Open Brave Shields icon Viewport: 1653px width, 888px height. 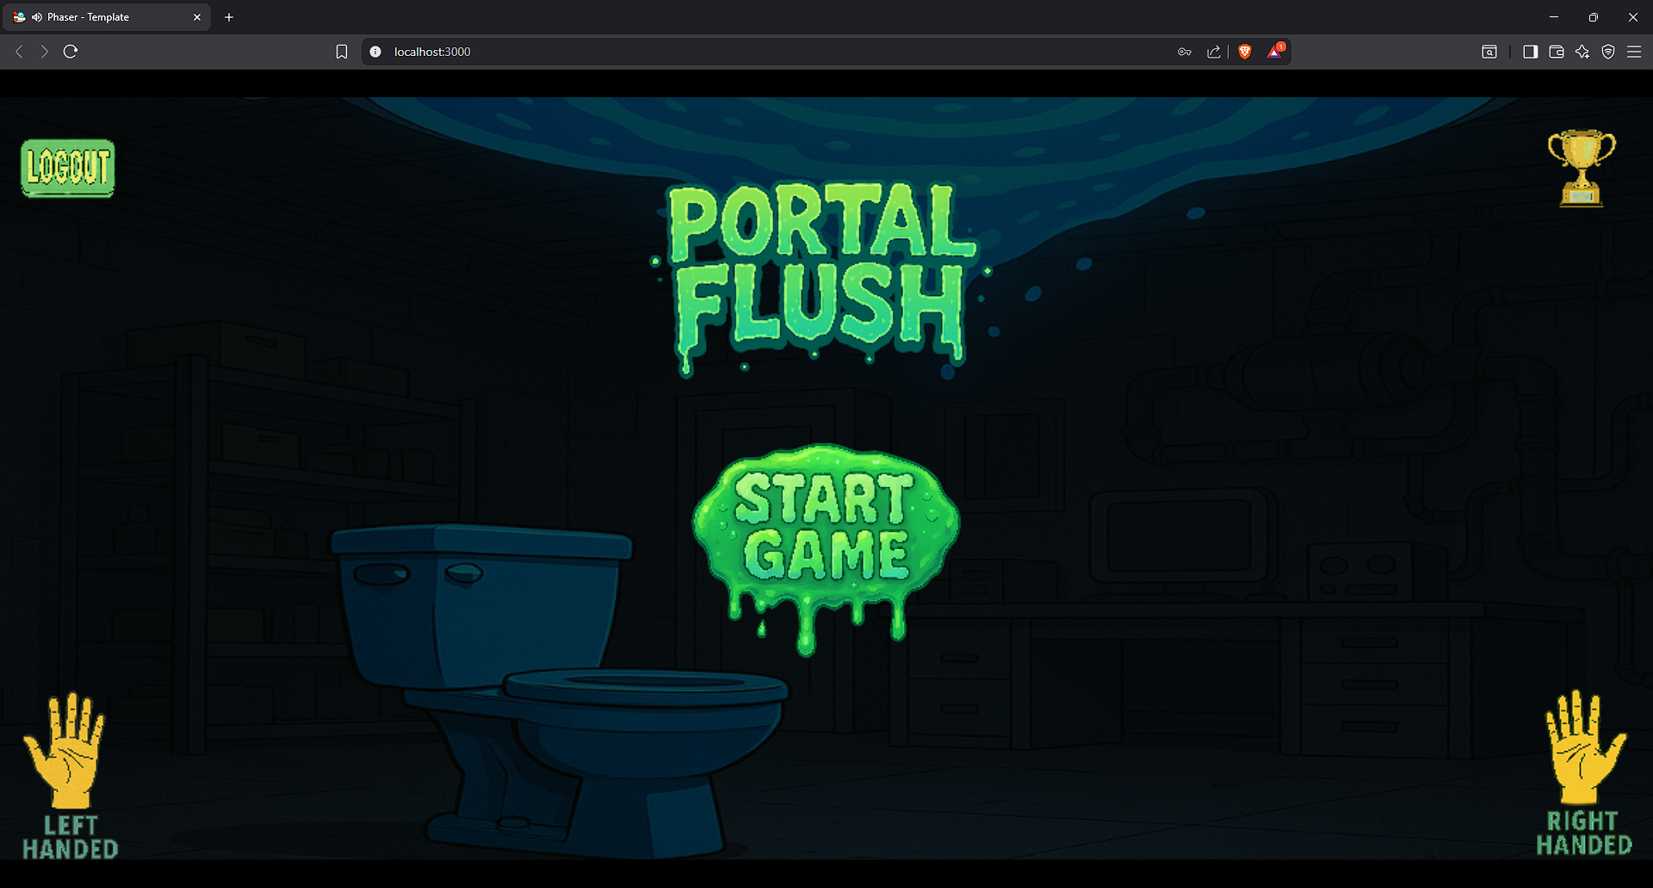coord(1244,52)
